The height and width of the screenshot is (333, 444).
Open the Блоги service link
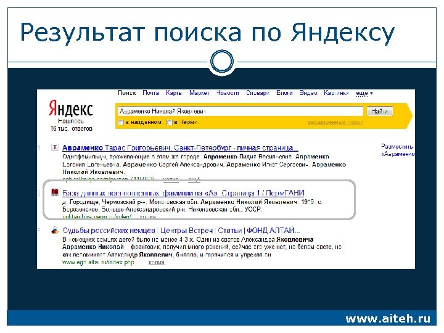(x=284, y=93)
